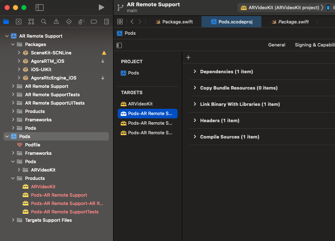Expand AR Remote SupportUITests folder

13,103
